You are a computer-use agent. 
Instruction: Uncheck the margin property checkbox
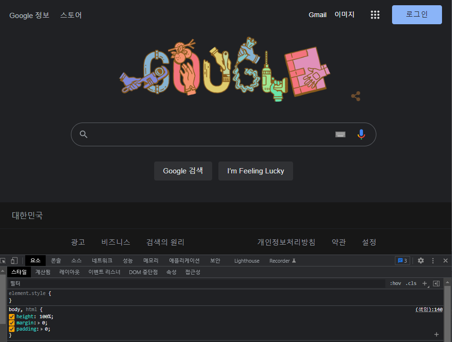[x=12, y=323]
